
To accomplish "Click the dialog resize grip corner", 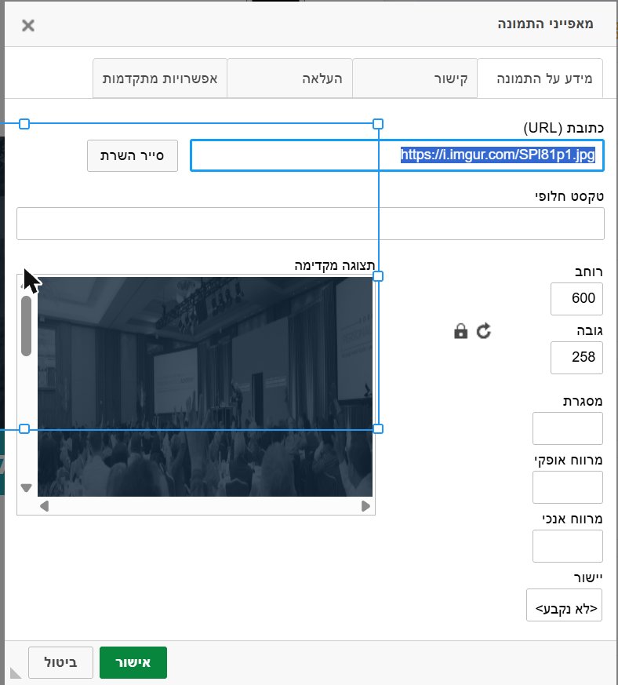I will click(15, 673).
